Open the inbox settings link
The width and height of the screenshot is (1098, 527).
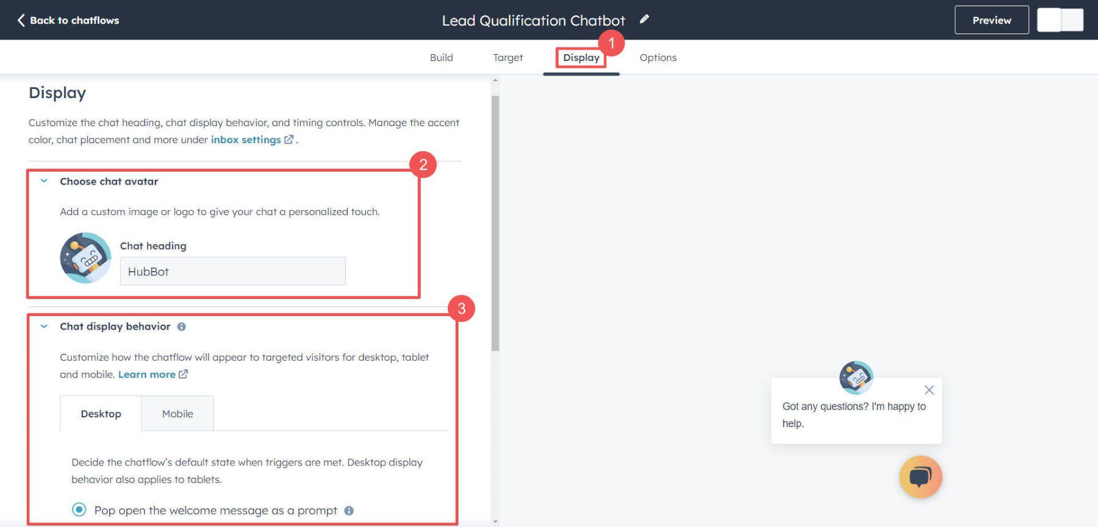point(246,140)
